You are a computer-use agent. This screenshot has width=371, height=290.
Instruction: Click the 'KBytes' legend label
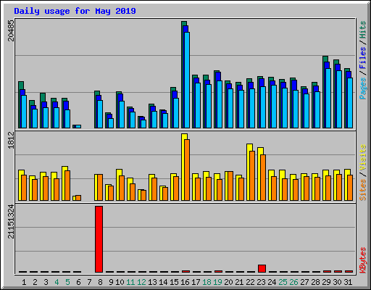coord(362,260)
